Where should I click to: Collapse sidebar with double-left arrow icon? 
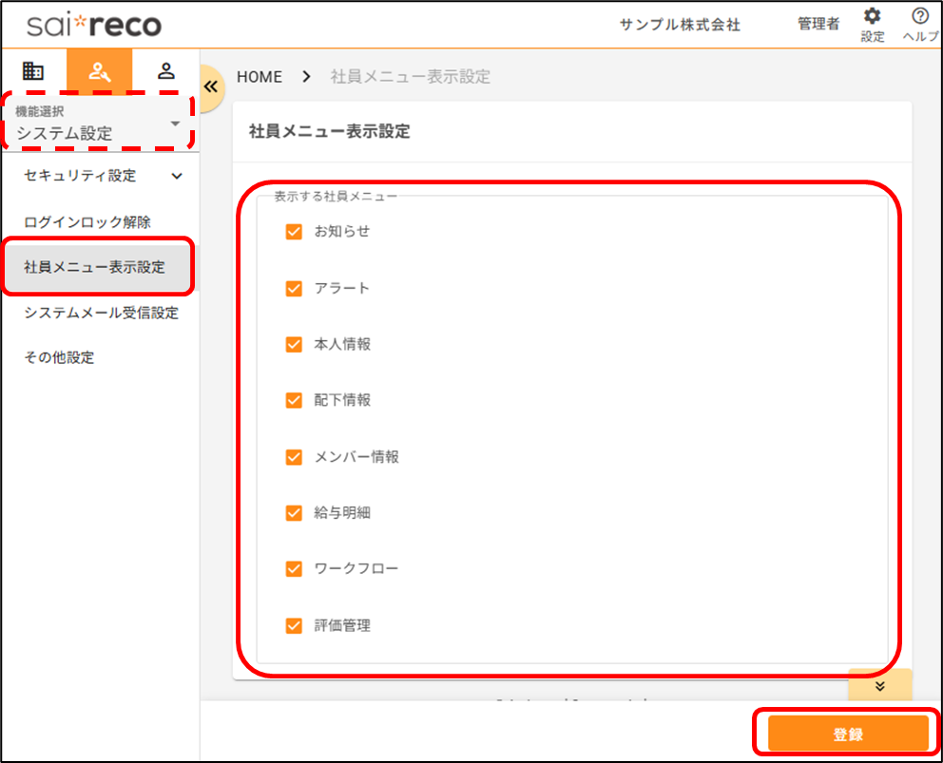point(211,86)
